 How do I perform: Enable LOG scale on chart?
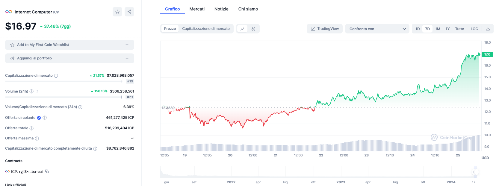474,29
